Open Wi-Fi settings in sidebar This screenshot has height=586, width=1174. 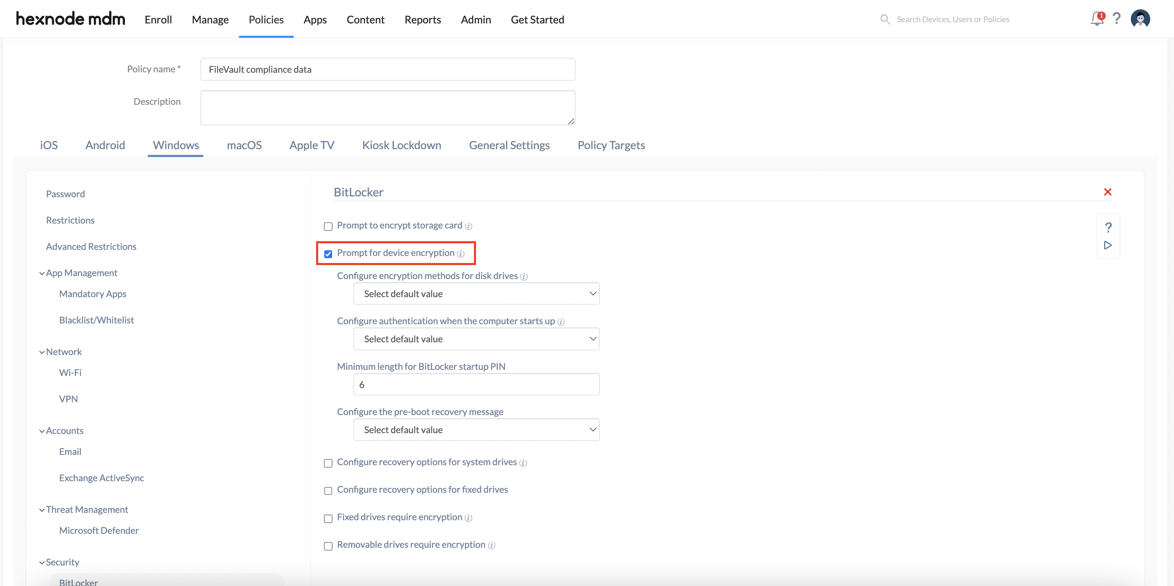click(x=70, y=372)
